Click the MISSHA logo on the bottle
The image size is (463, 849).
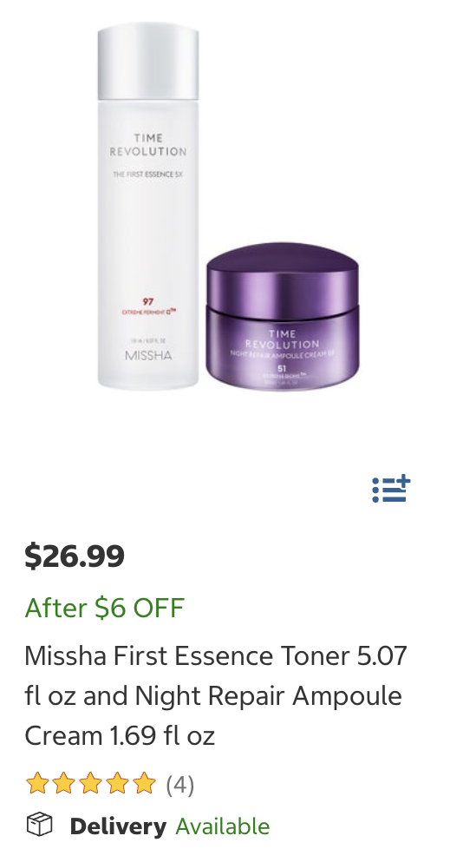pyautogui.click(x=148, y=356)
